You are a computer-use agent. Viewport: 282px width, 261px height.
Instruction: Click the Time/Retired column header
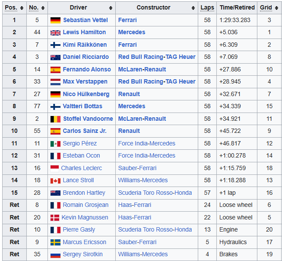click(x=237, y=8)
